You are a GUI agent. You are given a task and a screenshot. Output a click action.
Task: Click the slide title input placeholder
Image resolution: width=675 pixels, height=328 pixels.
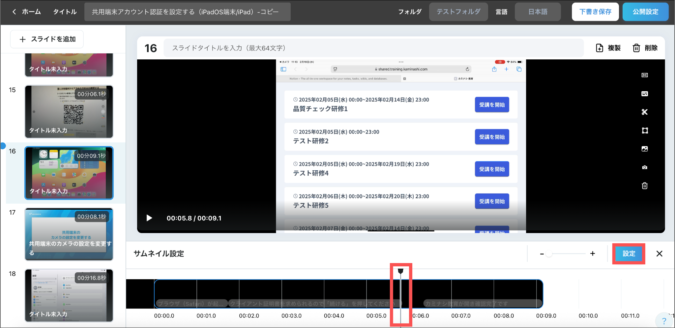click(x=373, y=48)
